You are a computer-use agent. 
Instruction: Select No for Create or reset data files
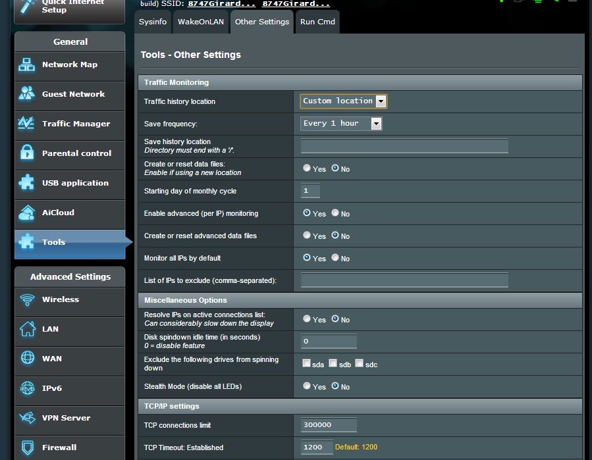(335, 168)
